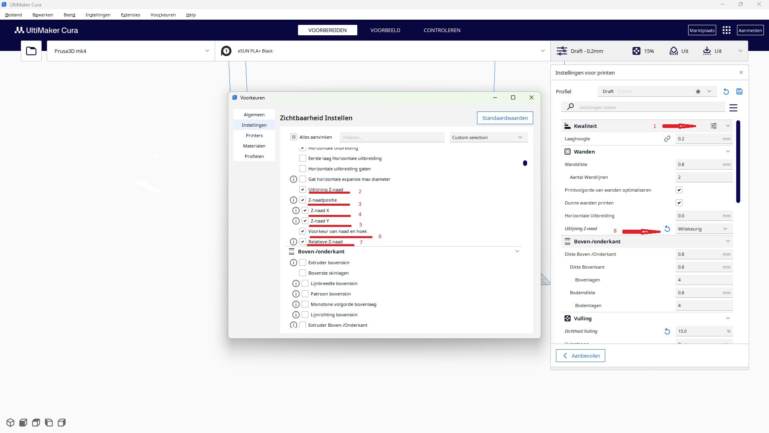Click info icon beside Z-naadpositie
Image resolution: width=769 pixels, height=433 pixels.
293,200
